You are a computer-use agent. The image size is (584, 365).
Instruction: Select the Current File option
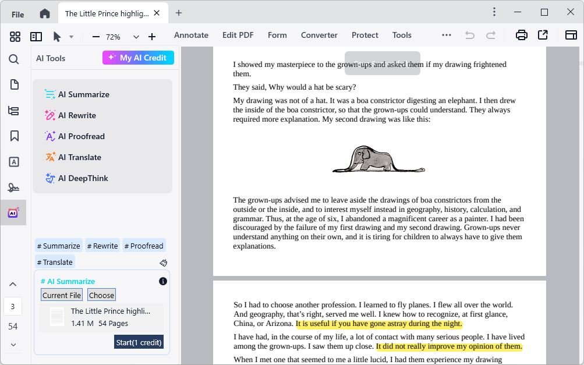(x=62, y=295)
